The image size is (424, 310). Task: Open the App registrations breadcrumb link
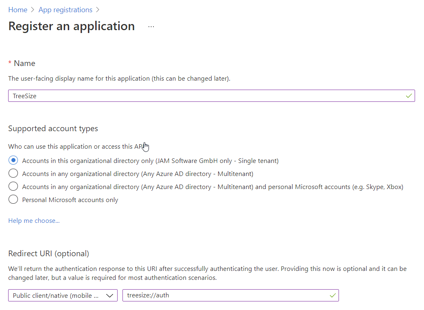coord(65,9)
